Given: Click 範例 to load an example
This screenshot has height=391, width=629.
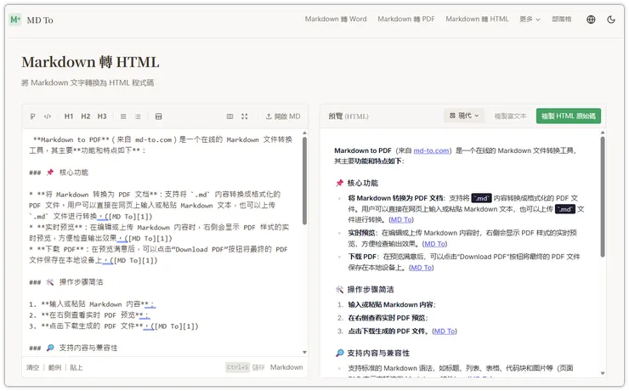Looking at the screenshot, I should 54,367.
